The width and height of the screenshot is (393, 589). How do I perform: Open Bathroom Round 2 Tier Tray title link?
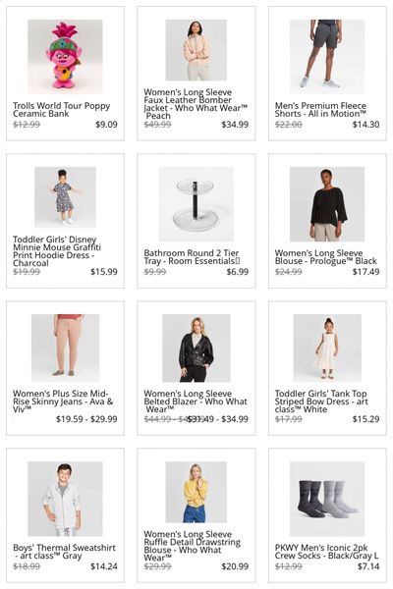(192, 257)
